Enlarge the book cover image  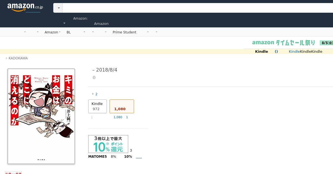pyautogui.click(x=41, y=116)
